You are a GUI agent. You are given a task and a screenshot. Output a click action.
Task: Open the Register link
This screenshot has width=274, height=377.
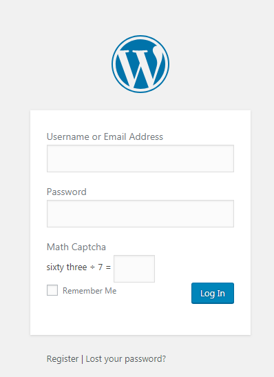coord(63,358)
